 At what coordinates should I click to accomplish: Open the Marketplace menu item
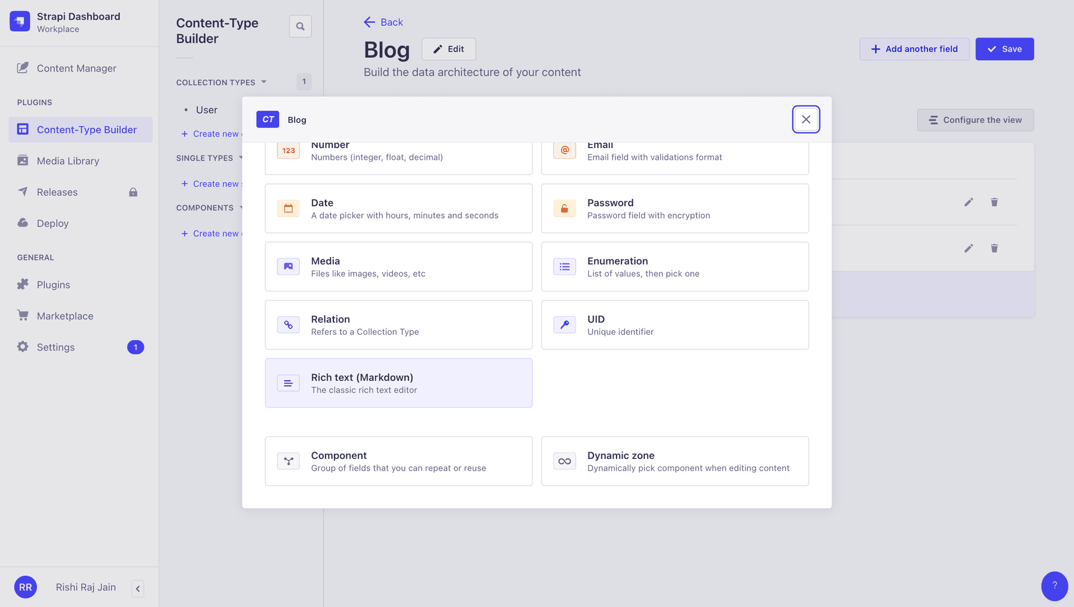pos(65,315)
